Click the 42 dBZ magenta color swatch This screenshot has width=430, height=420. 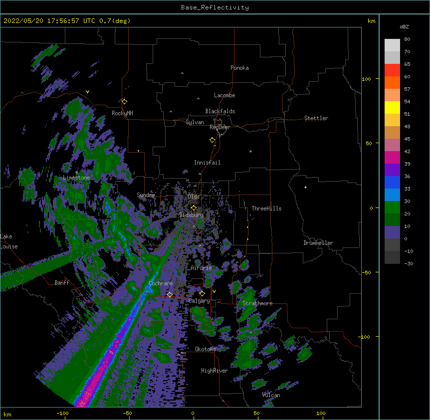pos(392,157)
